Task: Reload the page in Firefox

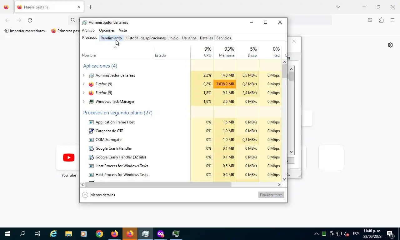Action: 30,20
